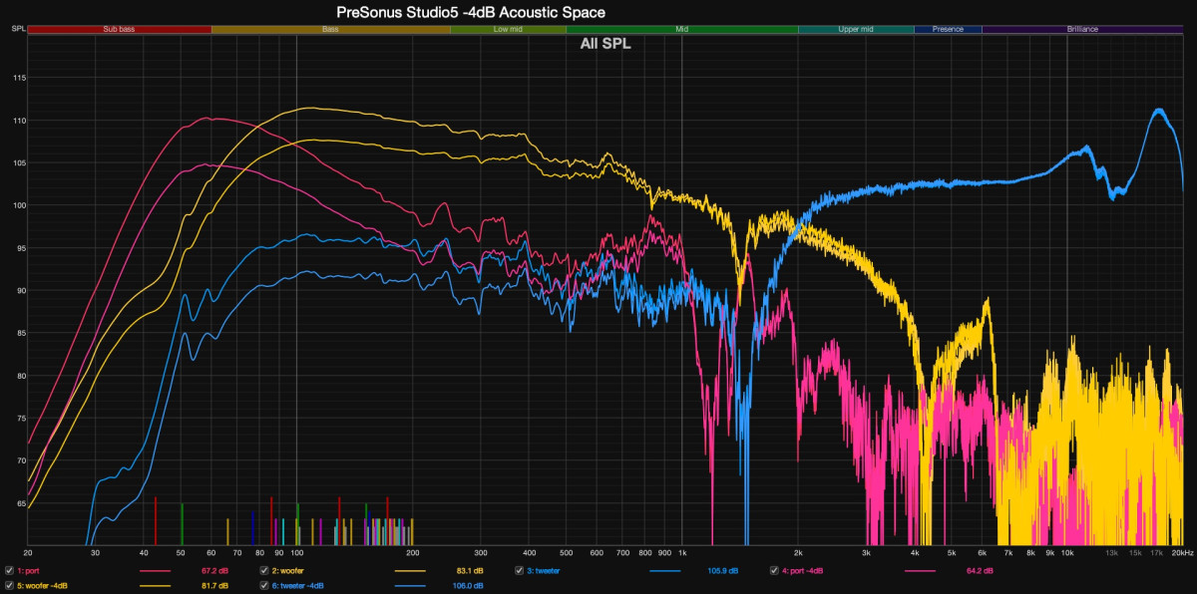The image size is (1197, 594).
Task: Disable the '6: tweeter -4dB' trace checkbox
Action: [x=264, y=585]
